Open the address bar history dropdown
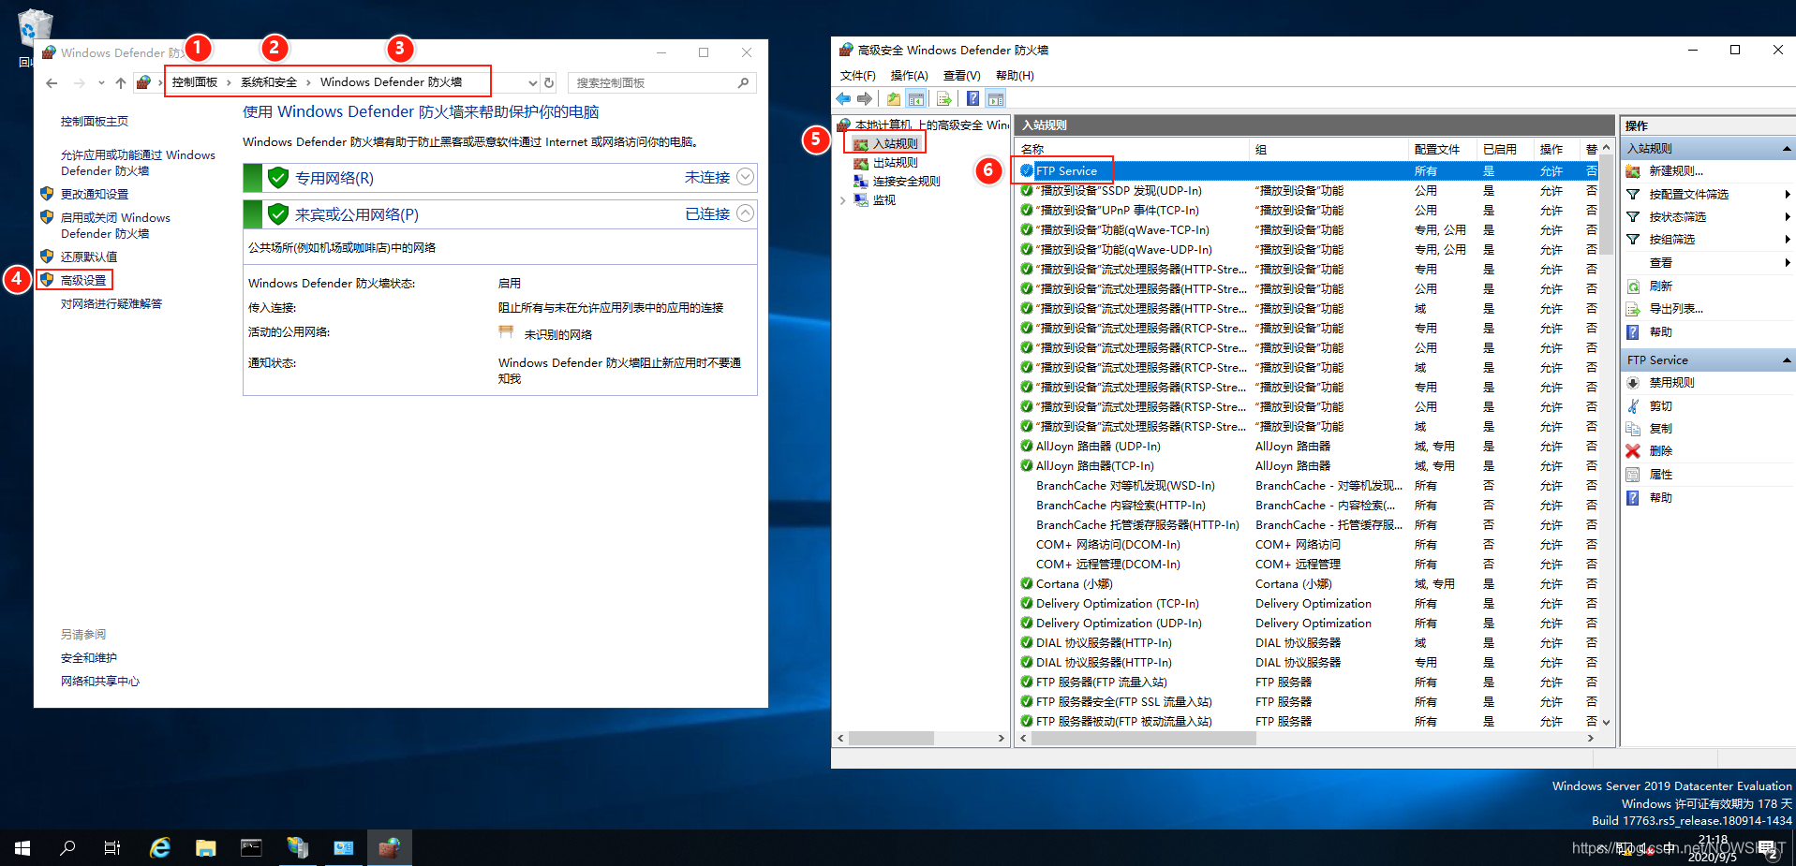This screenshot has height=866, width=1796. click(x=532, y=82)
